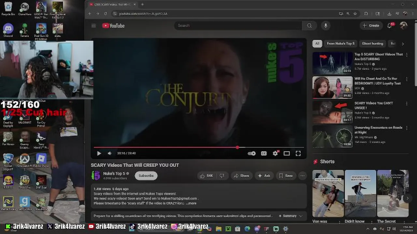Toggle the autoplay switch in the player
417x234 pixels.
(252, 153)
